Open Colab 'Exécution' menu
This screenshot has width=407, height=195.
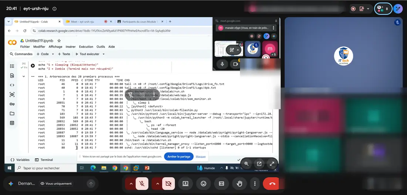tap(86, 47)
